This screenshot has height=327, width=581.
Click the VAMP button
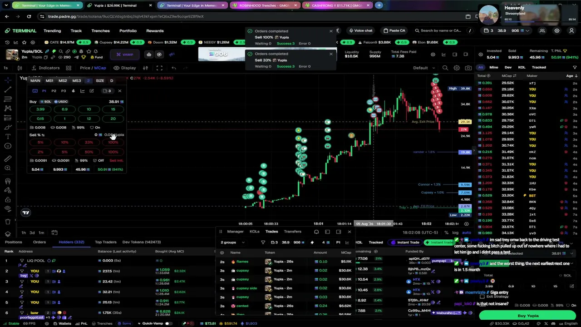pos(124,55)
